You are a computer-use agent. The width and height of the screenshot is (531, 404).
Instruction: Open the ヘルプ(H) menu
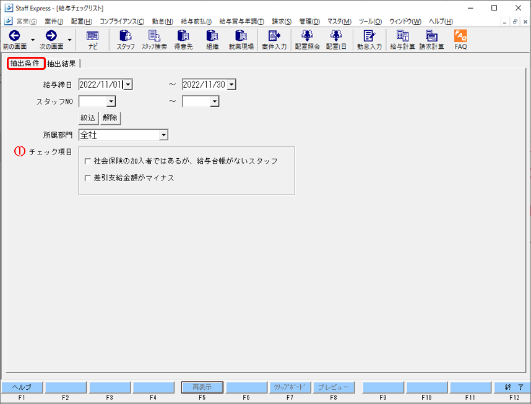click(441, 22)
